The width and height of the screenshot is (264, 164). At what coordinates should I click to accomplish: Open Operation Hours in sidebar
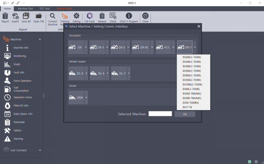click(23, 98)
